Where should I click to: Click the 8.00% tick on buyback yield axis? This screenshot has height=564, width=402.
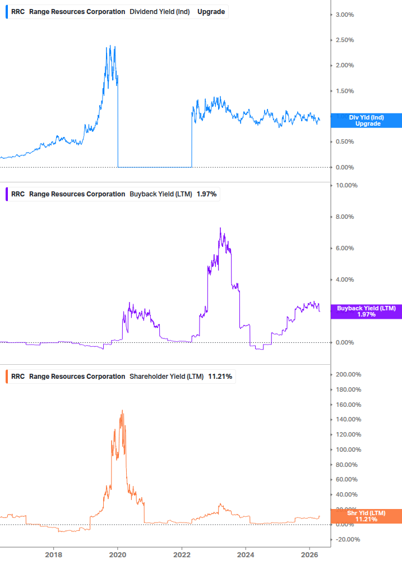tap(344, 217)
